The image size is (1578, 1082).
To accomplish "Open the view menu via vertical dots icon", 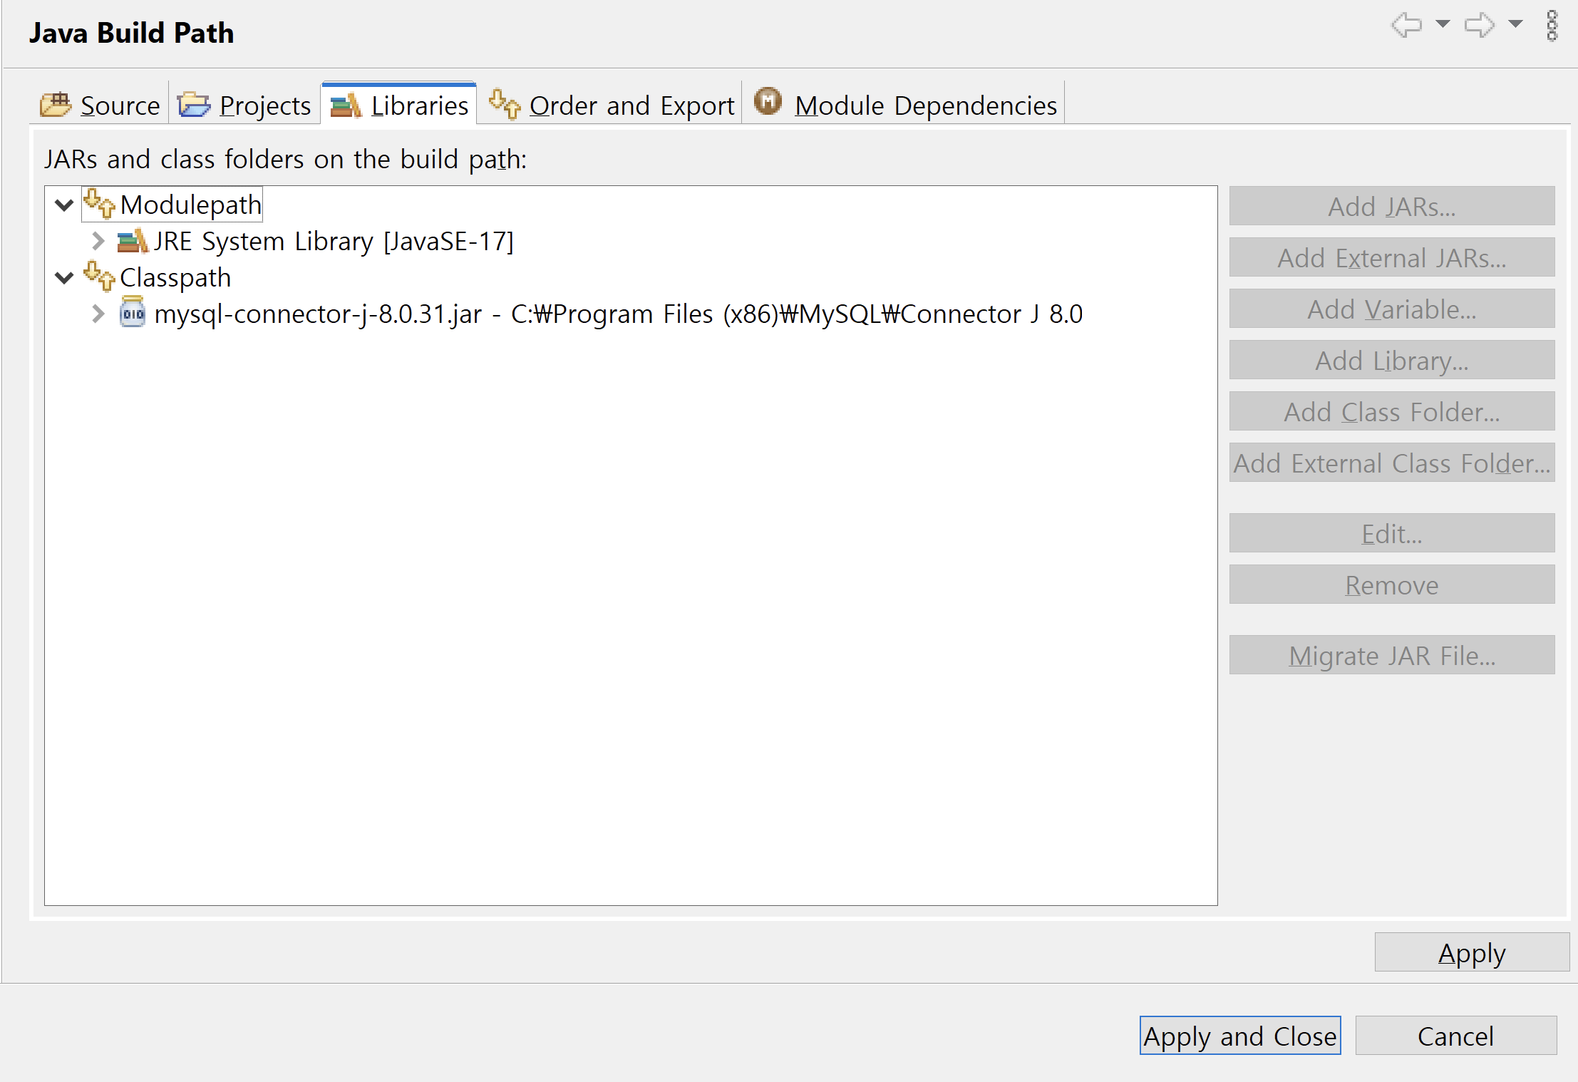I will (1551, 26).
